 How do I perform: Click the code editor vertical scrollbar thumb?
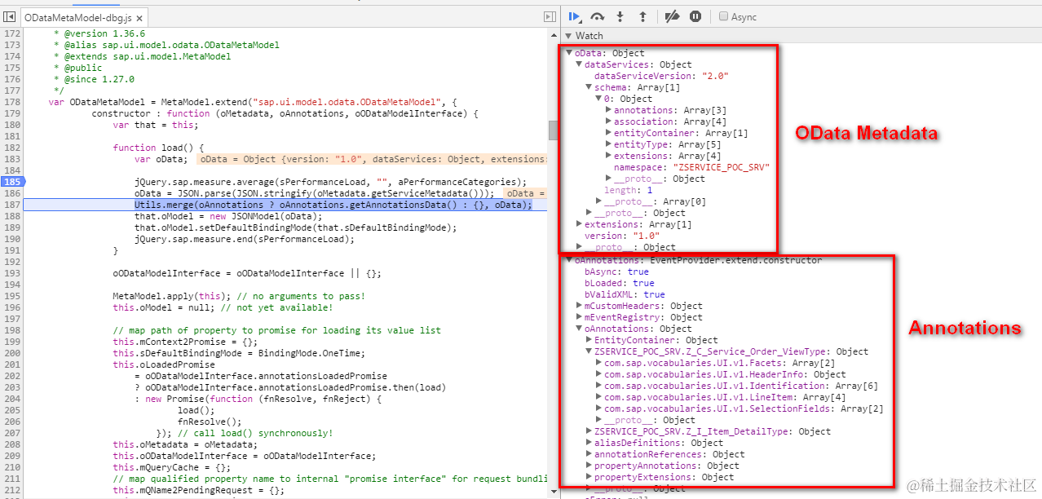point(553,130)
